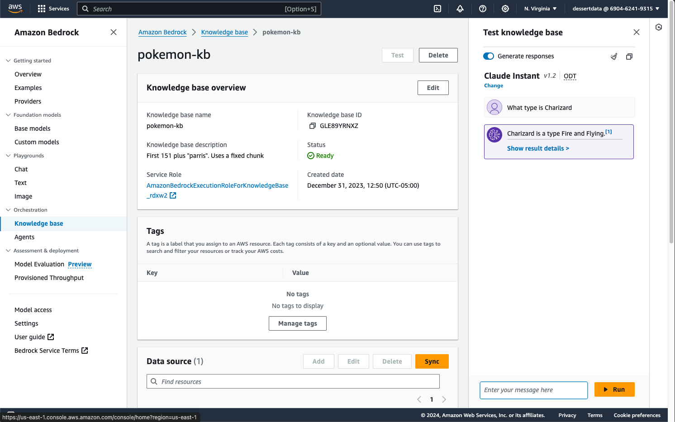Open the help question mark icon
This screenshot has height=422, width=675.
[483, 9]
